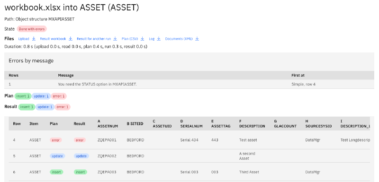The height and width of the screenshot is (182, 379).
Task: Click 'Path: Object structure MXAPIASSET' text
Action: point(39,19)
